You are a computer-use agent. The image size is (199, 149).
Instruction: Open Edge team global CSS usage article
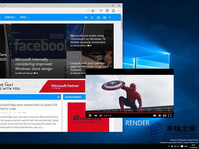pos(29,107)
